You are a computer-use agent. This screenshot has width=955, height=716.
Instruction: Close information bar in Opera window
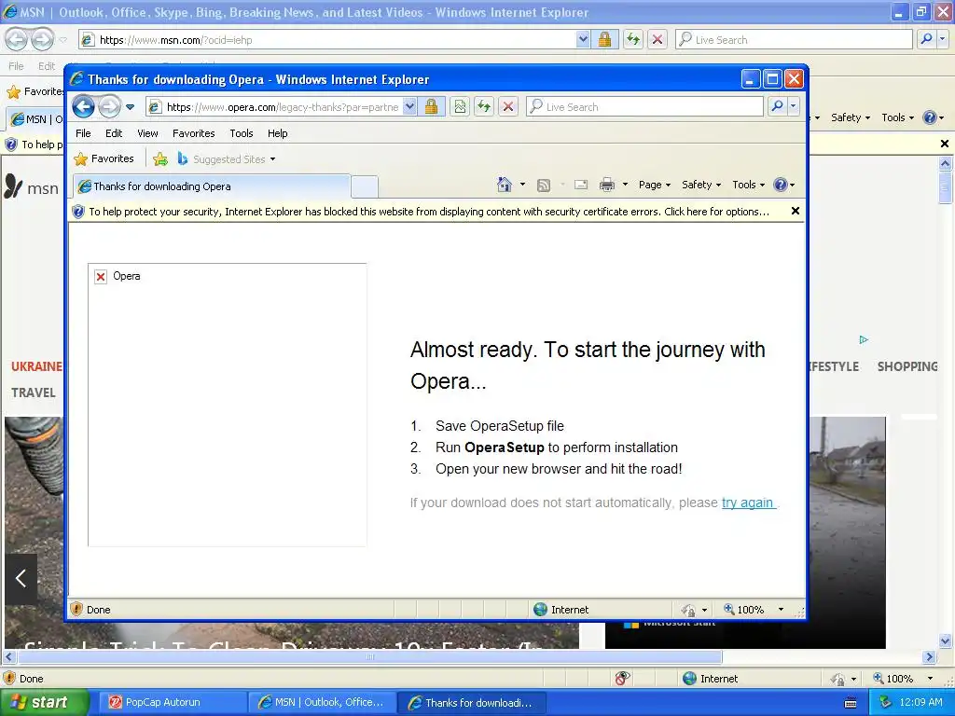[x=795, y=212]
